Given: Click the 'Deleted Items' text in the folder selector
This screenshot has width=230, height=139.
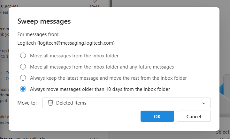Looking at the screenshot, I should (x=71, y=103).
